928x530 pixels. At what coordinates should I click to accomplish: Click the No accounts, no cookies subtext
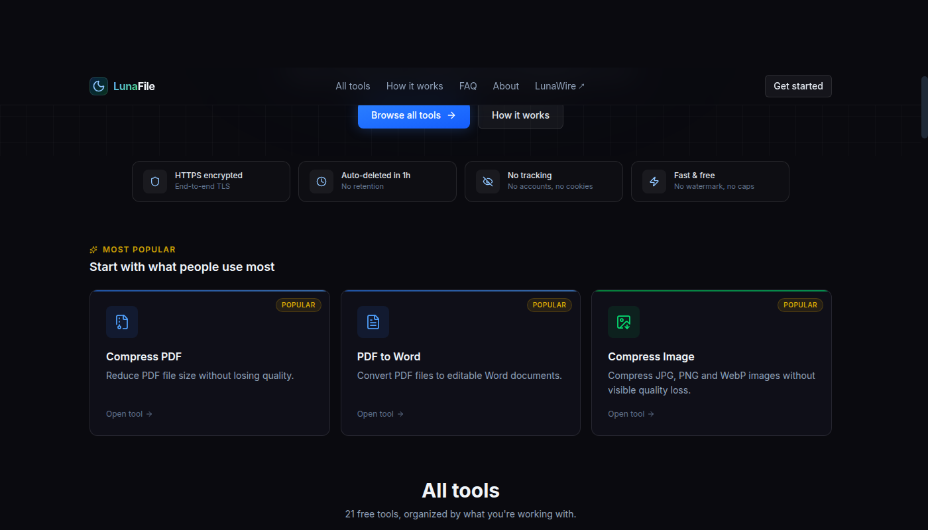[550, 187]
